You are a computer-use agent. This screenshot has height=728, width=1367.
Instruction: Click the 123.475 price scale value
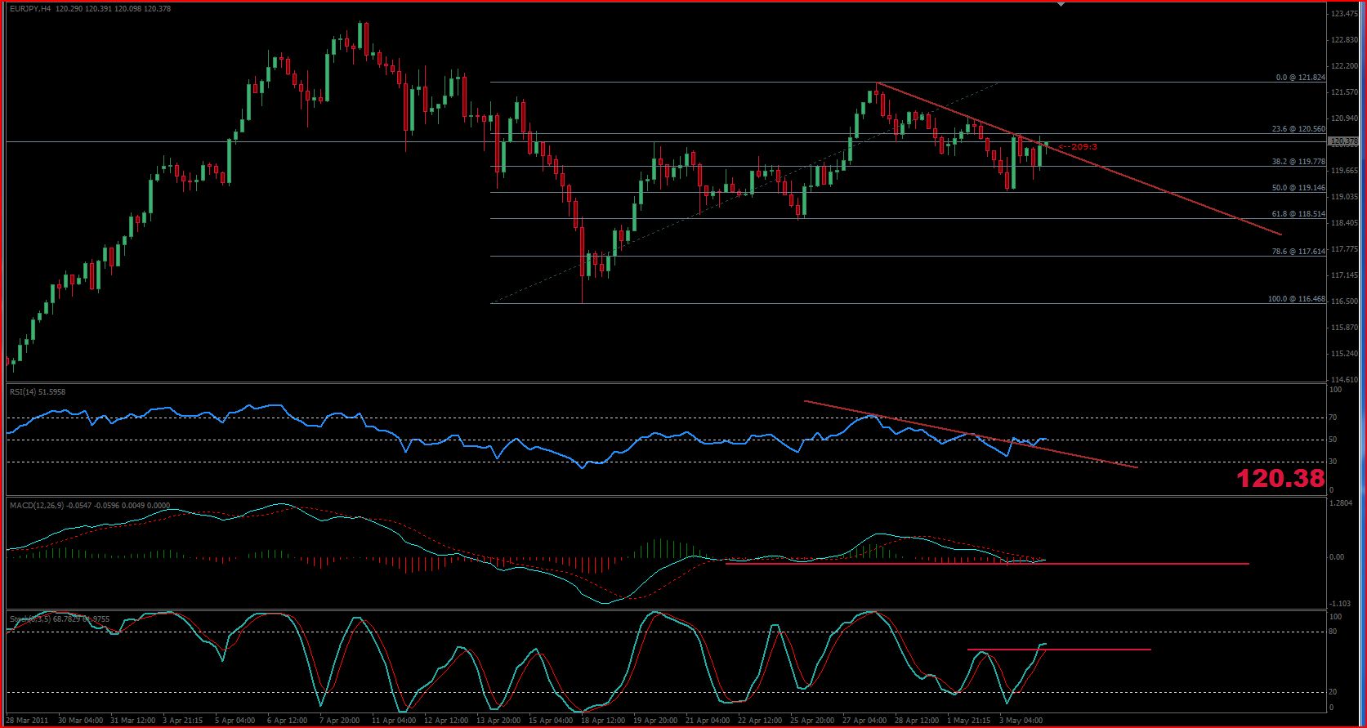1344,14
